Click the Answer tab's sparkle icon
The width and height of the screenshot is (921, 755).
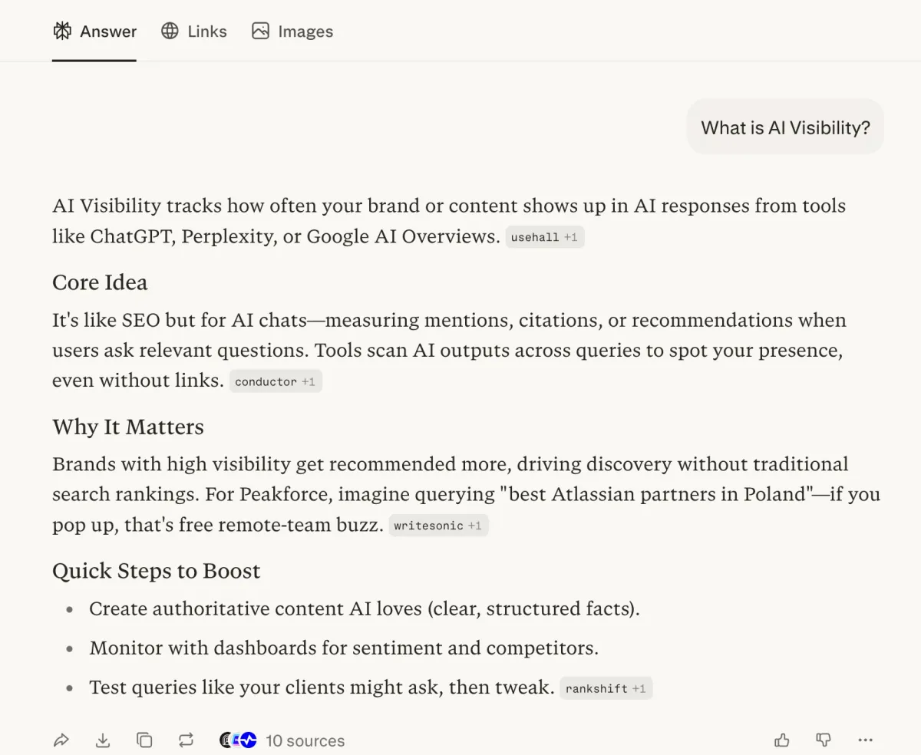point(61,31)
